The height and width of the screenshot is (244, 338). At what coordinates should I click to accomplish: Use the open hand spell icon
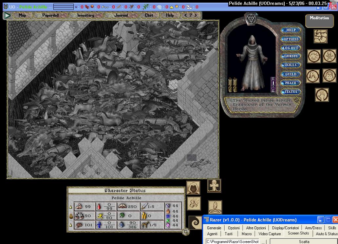tap(322, 95)
